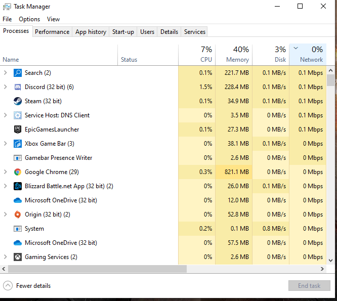Select the Gamebar Presence Writer row
Screen dimensions: 337x301
[163, 158]
